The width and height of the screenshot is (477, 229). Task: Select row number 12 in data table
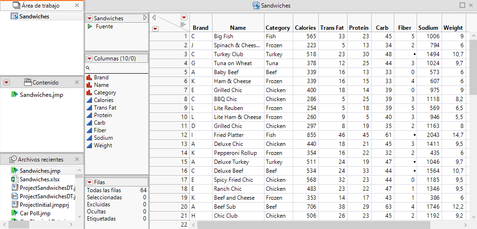(170, 135)
